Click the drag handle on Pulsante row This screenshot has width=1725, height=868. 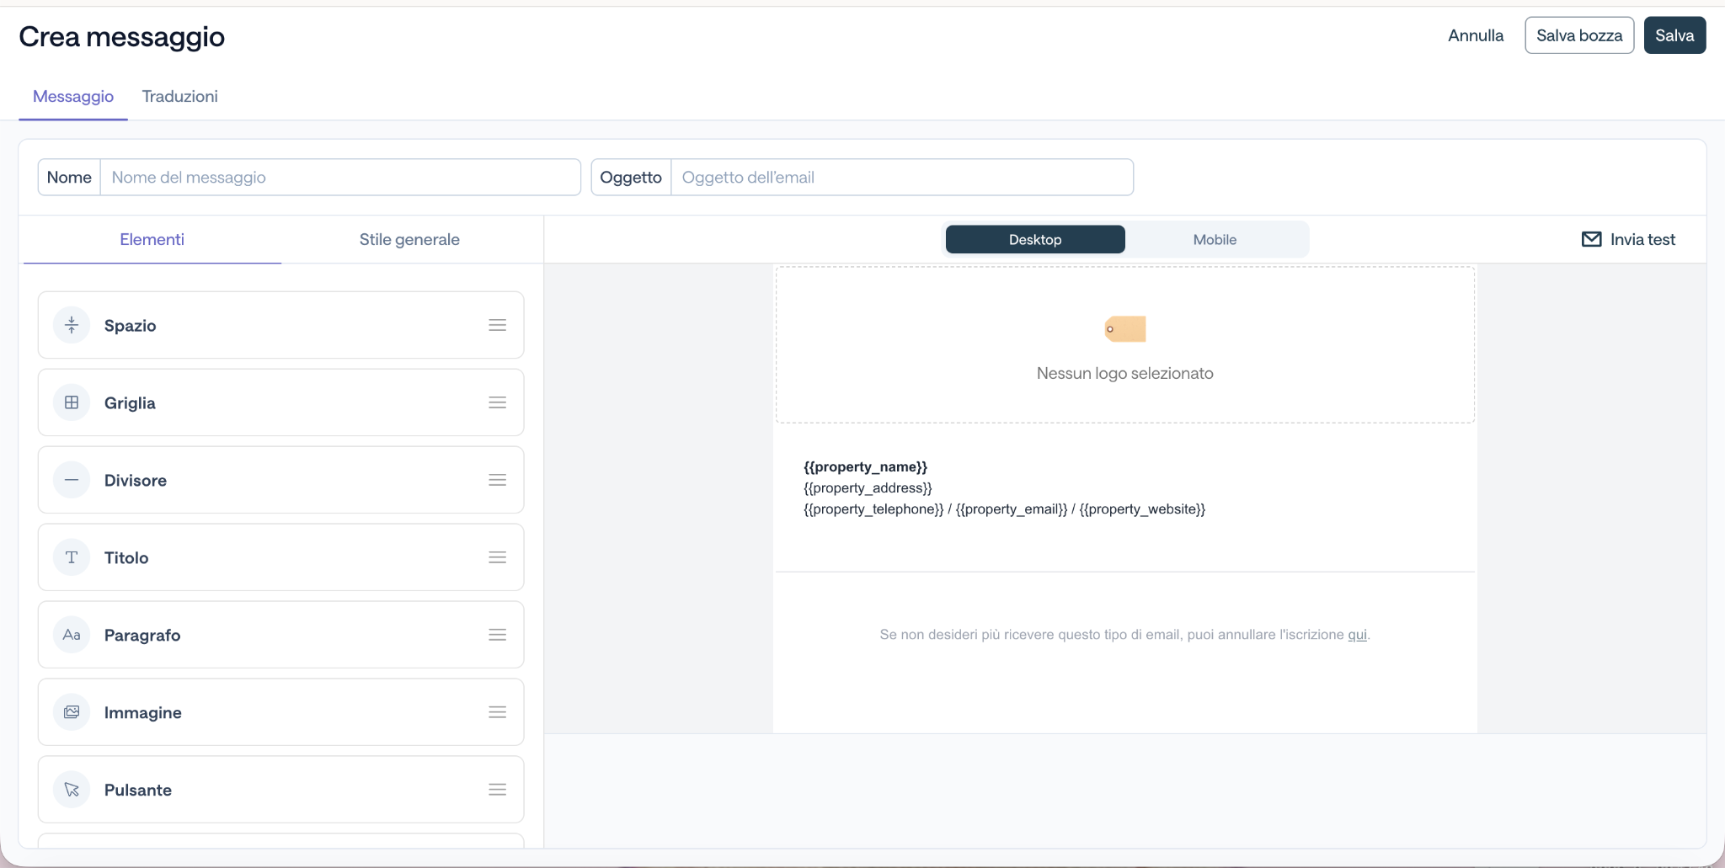click(498, 790)
